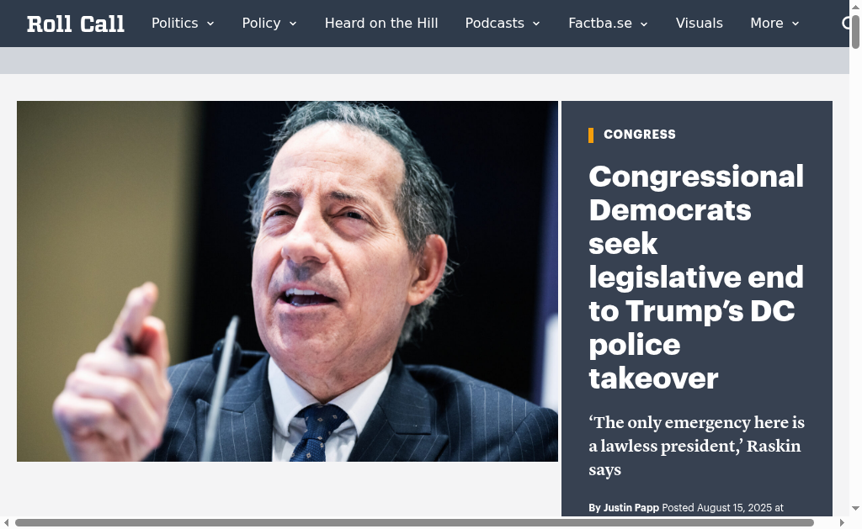Viewport: 862px width, 529px height.
Task: Click the vertical scrollbar up arrow
Action: (x=855, y=6)
